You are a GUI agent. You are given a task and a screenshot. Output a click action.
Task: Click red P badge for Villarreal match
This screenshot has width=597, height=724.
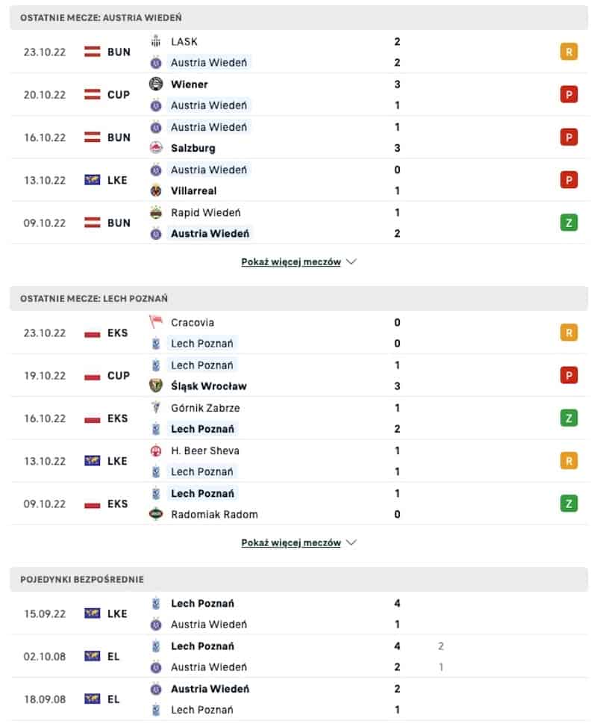pos(569,180)
